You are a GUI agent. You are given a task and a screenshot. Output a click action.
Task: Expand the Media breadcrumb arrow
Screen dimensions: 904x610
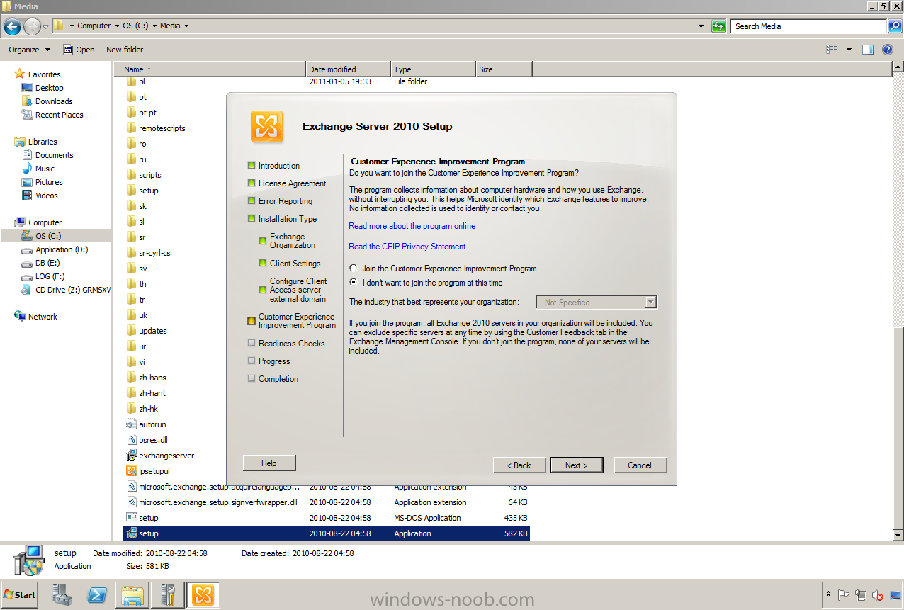186,26
